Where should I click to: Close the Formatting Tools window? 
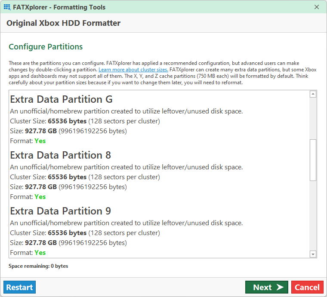(317, 7)
